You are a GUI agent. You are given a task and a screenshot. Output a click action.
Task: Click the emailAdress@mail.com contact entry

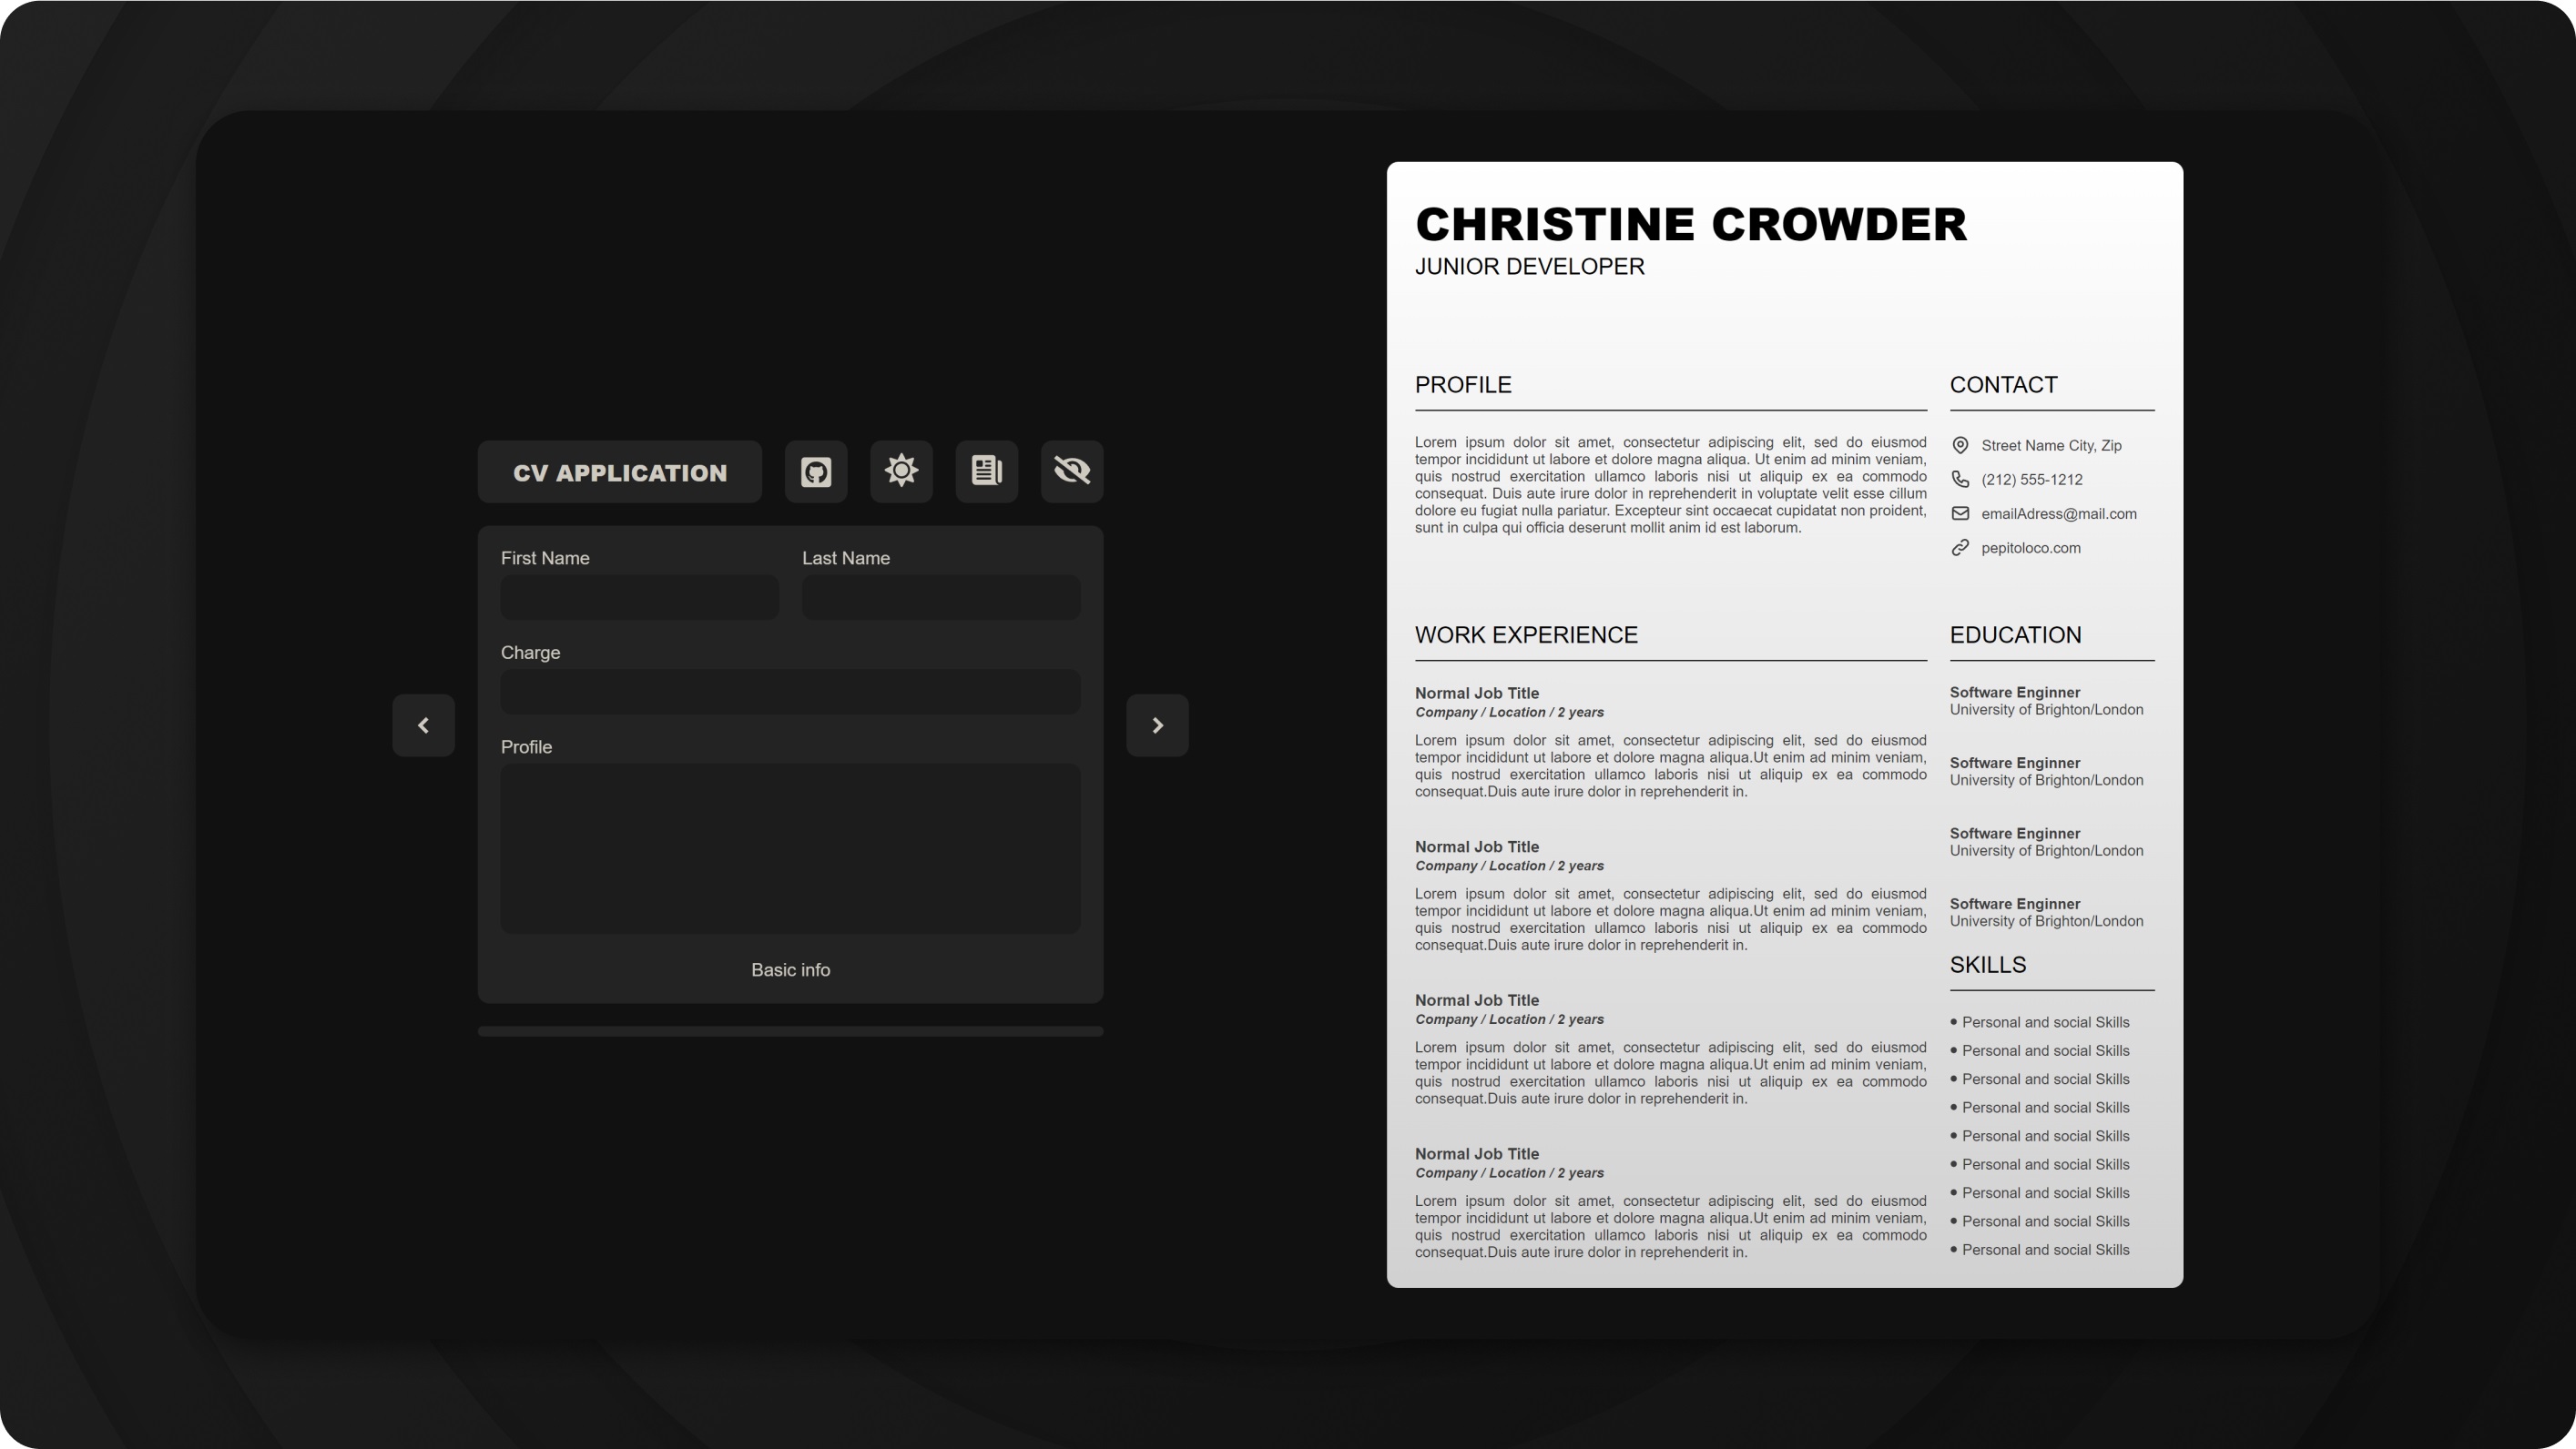2060,513
